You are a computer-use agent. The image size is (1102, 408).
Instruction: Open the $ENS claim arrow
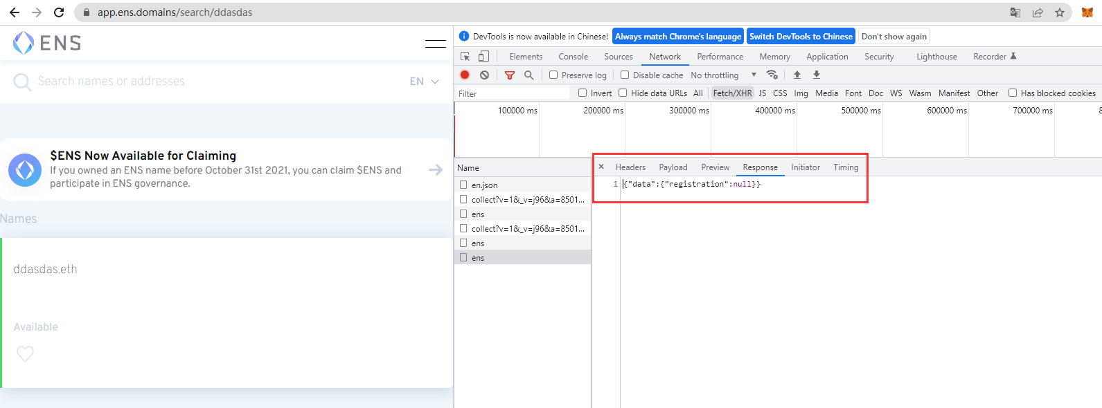pos(436,169)
